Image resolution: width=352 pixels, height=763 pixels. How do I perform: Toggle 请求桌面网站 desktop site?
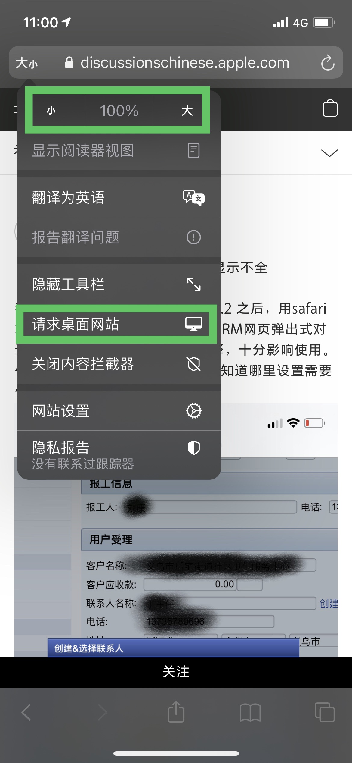[x=119, y=324]
